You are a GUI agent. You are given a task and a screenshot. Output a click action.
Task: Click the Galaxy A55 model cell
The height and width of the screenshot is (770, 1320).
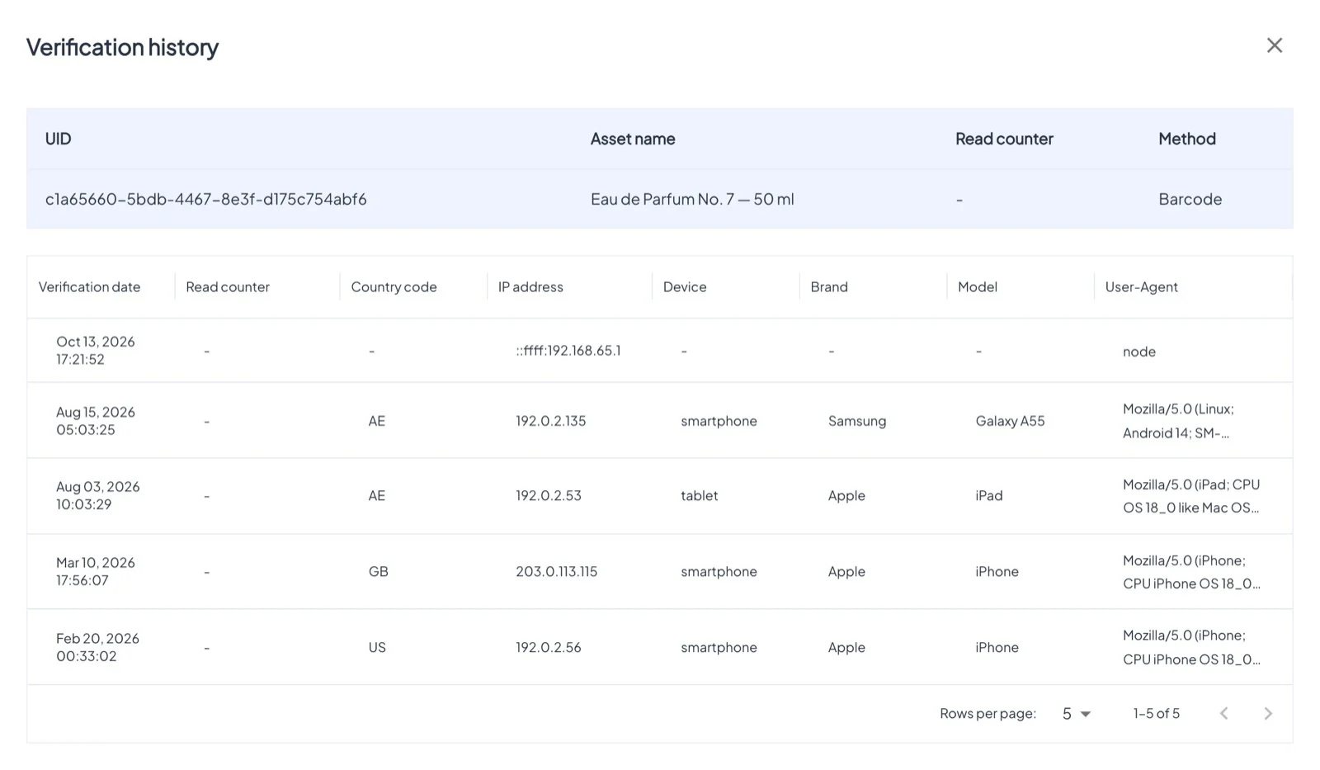1010,421
